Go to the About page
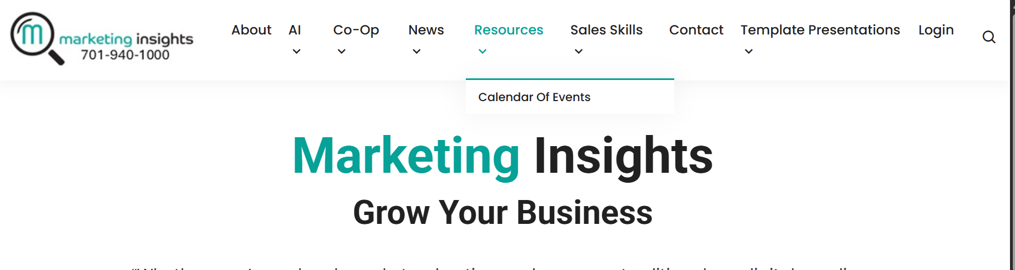The height and width of the screenshot is (270, 1015). 251,30
